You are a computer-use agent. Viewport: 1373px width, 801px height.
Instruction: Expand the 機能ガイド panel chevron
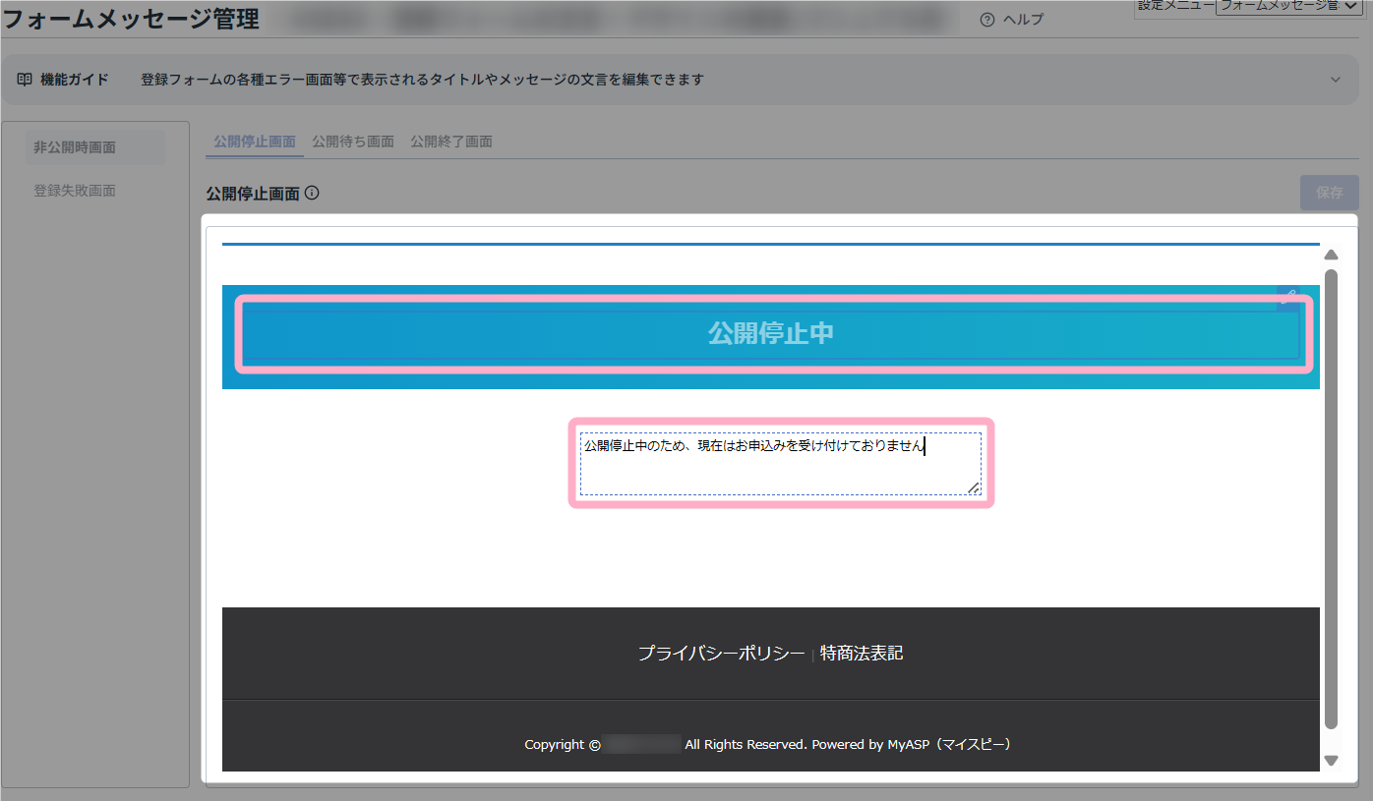(1335, 80)
